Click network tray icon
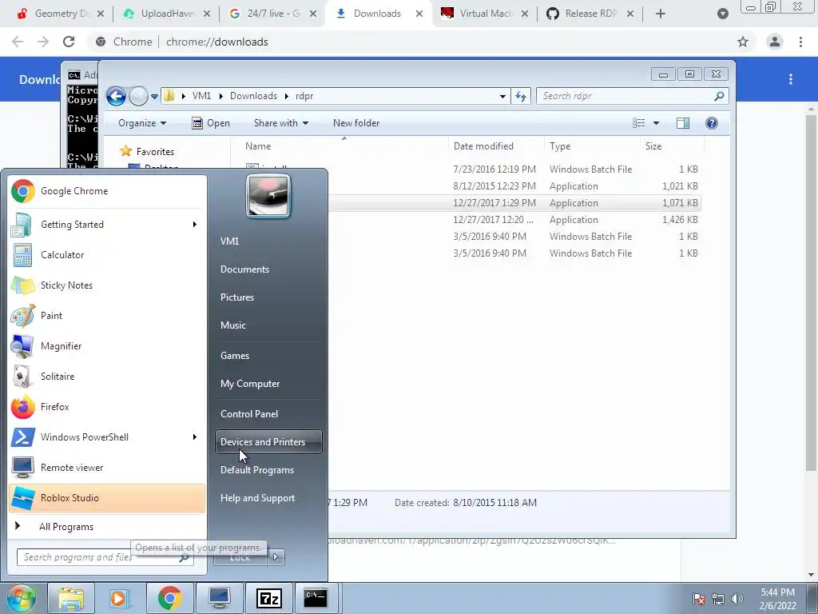This screenshot has width=818, height=614. coord(718,599)
